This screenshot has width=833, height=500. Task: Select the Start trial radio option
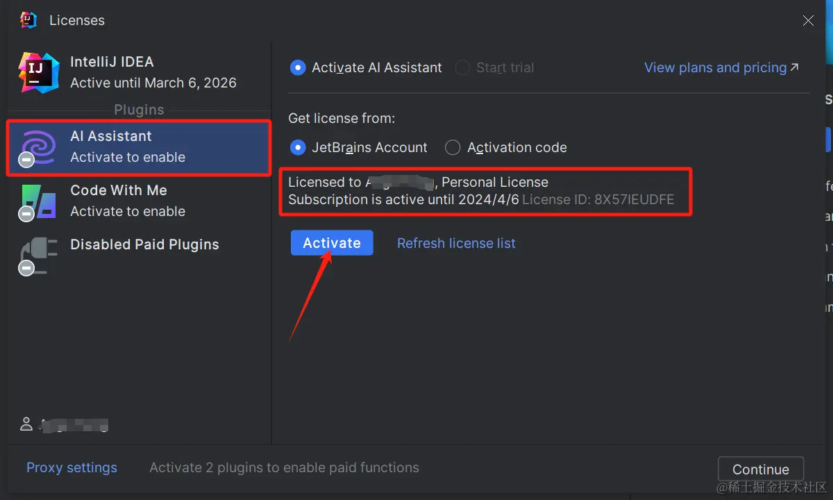click(x=462, y=67)
